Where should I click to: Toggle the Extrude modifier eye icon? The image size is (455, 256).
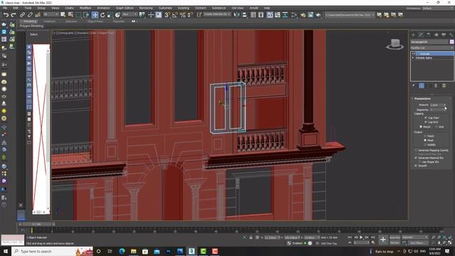click(x=414, y=54)
